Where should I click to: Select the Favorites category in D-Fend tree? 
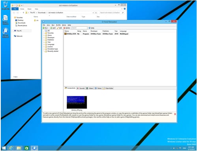coord(49,33)
